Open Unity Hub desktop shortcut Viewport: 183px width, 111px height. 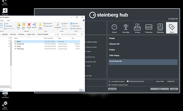(x=5, y=12)
